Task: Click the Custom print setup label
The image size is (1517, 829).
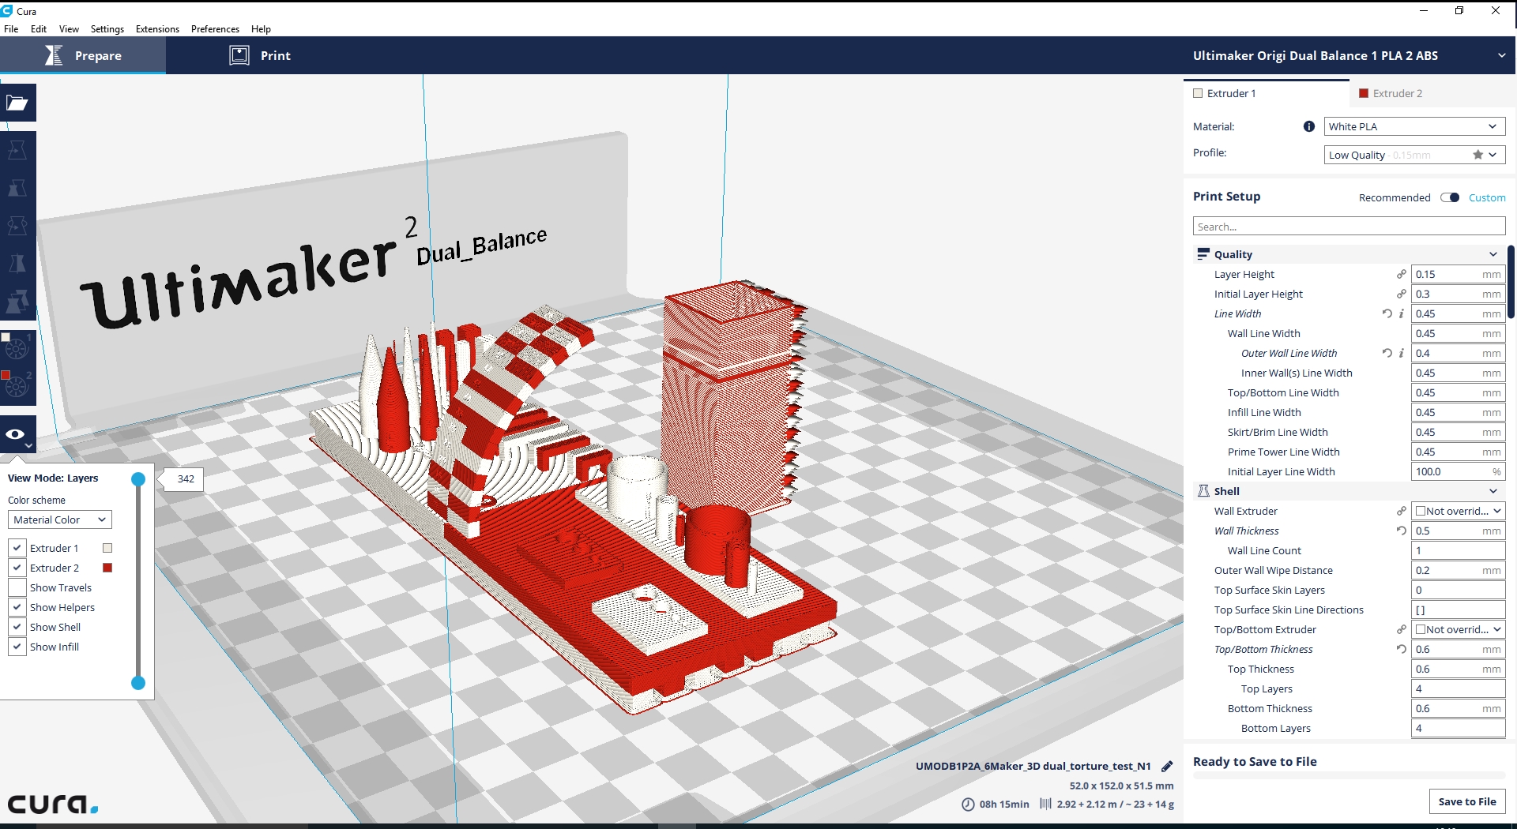Action: click(x=1487, y=197)
